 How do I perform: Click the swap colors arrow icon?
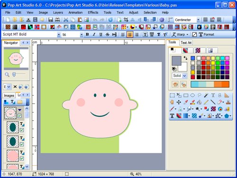pyautogui.click(x=185, y=58)
